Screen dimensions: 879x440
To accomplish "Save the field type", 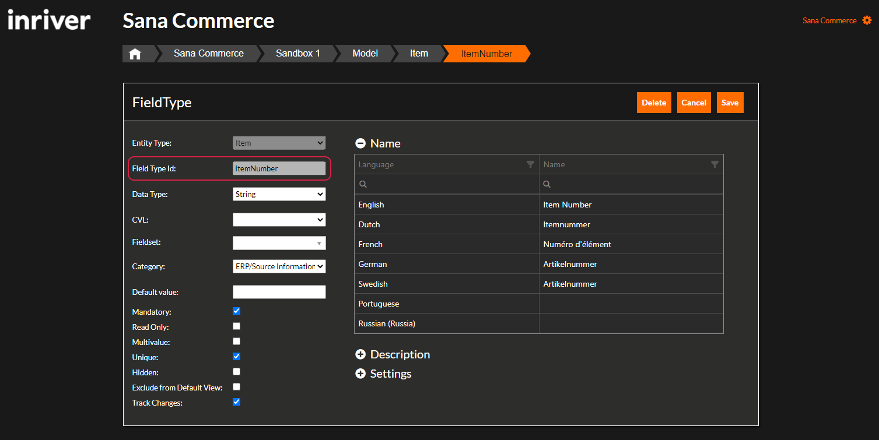I will click(730, 103).
